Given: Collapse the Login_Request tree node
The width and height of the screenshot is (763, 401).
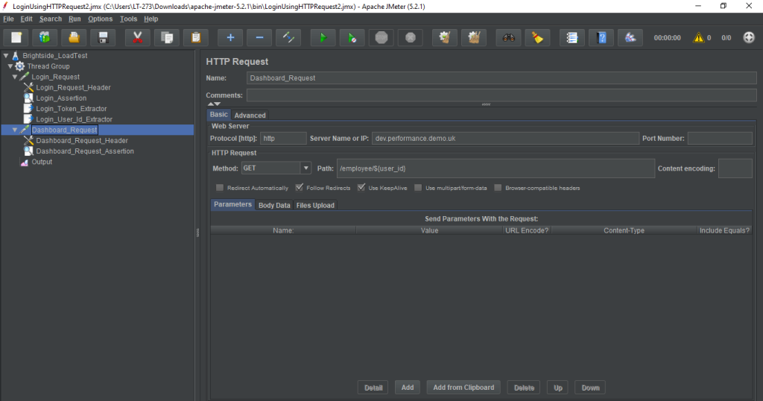Looking at the screenshot, I should pyautogui.click(x=15, y=77).
